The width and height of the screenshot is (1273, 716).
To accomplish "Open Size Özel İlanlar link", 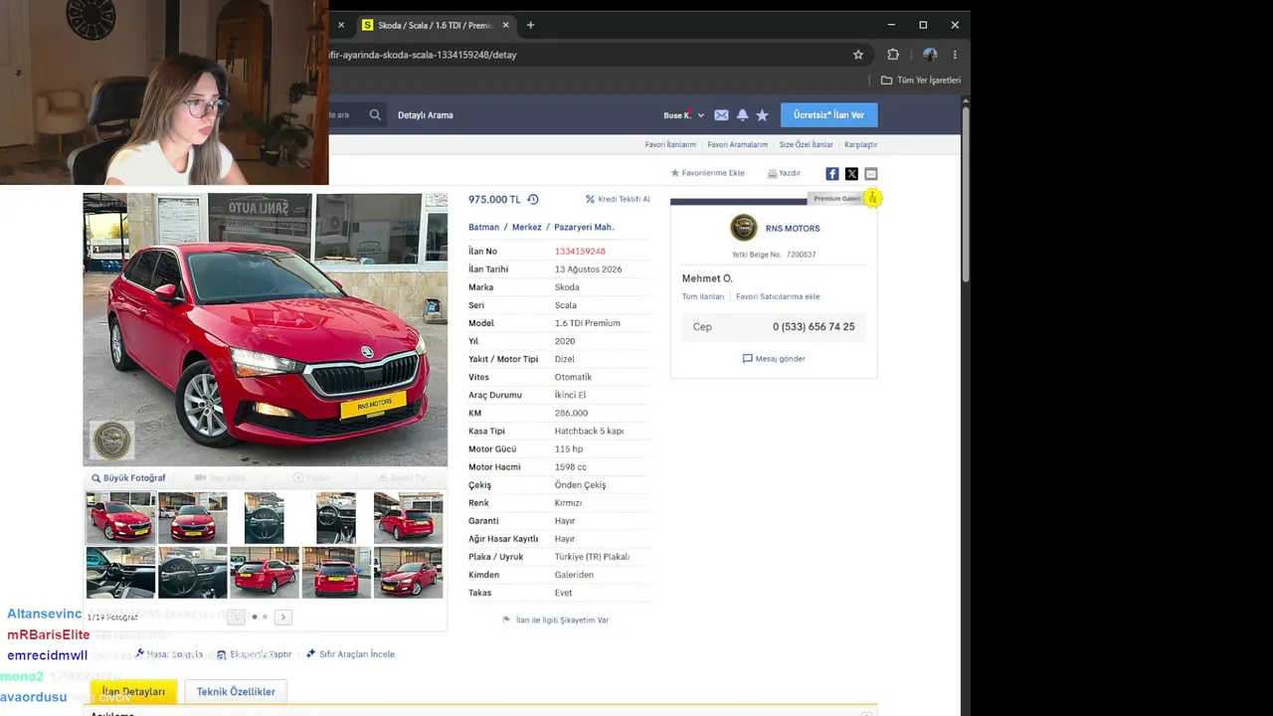I will tap(807, 144).
